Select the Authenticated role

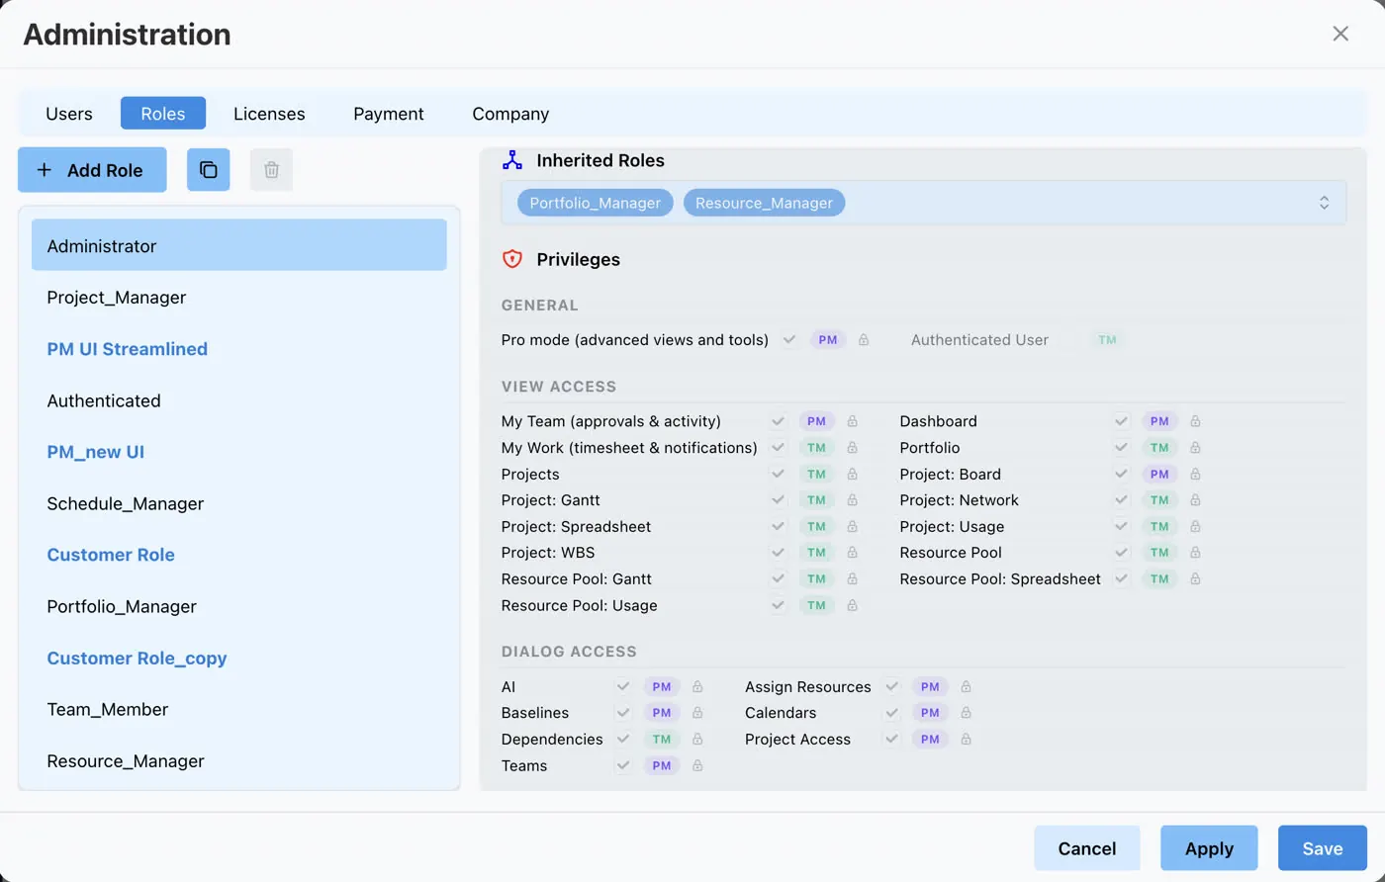click(239, 400)
